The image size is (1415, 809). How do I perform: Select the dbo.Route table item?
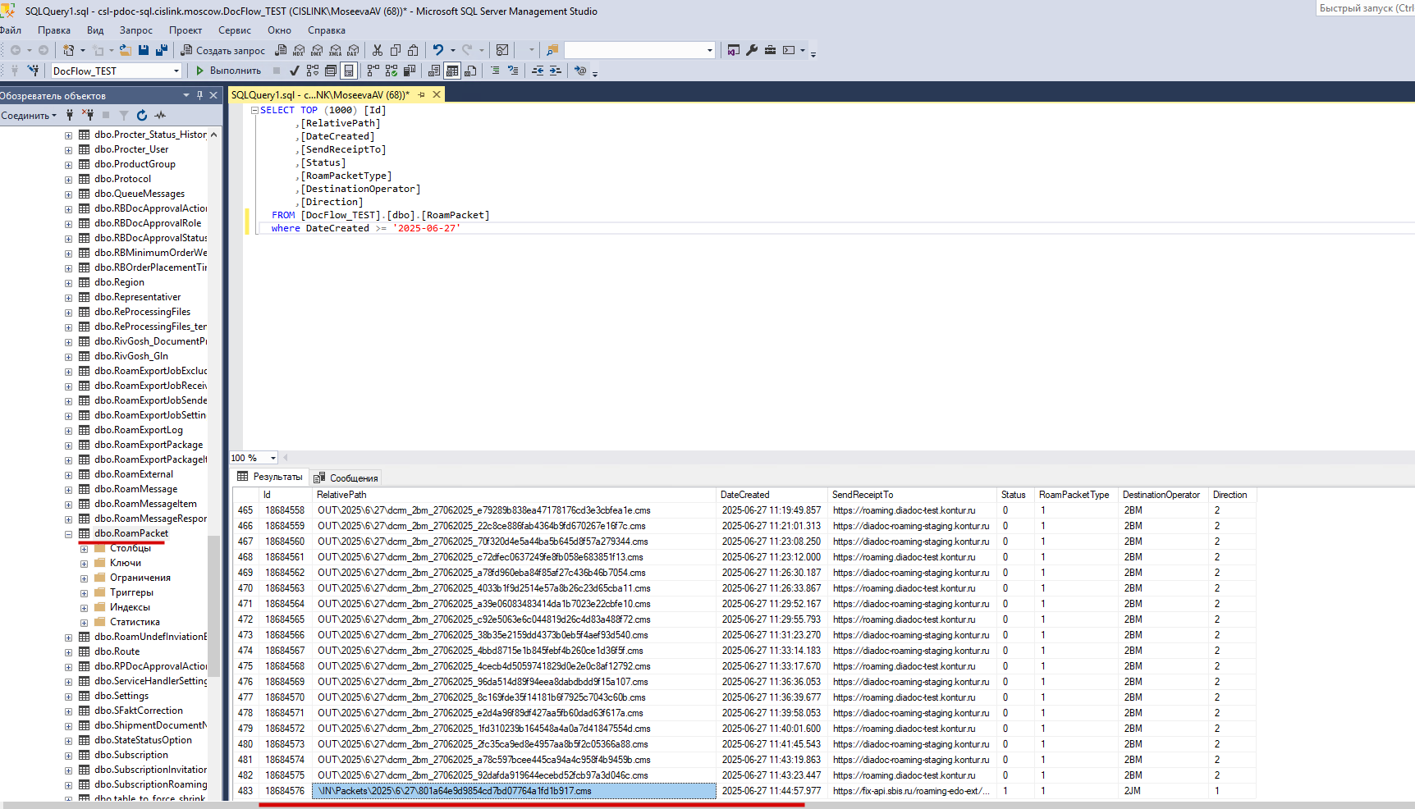point(117,651)
